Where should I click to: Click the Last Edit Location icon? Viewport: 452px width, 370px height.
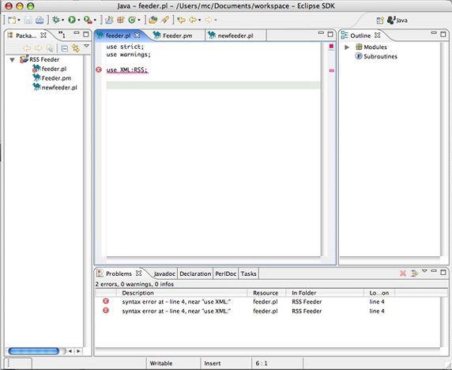click(x=181, y=20)
